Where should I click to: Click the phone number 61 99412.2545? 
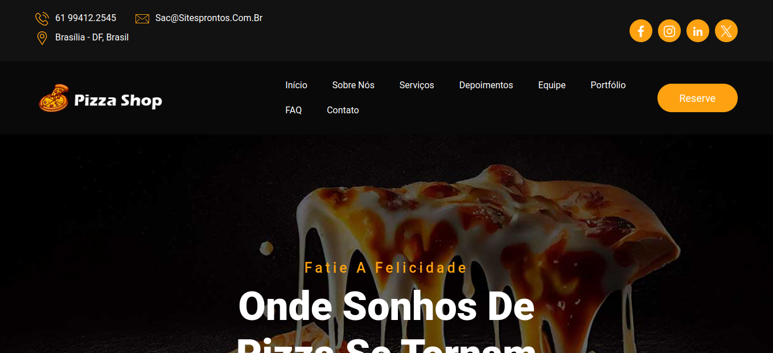tap(85, 18)
